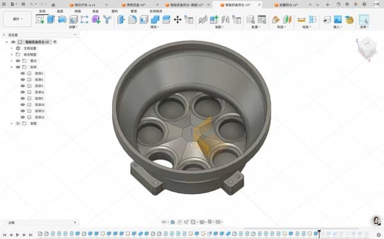
Task: Hide 实体16 body with its eye icon
Action: tap(23, 104)
